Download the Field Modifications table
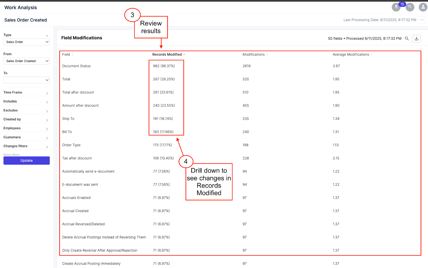Image resolution: width=428 pixels, height=268 pixels. (416, 39)
